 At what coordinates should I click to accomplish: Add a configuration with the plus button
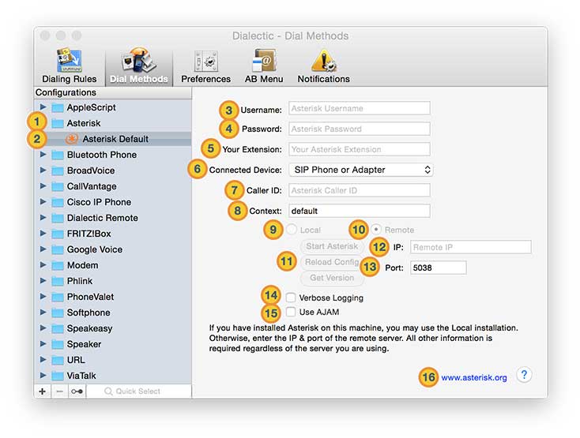coord(42,391)
